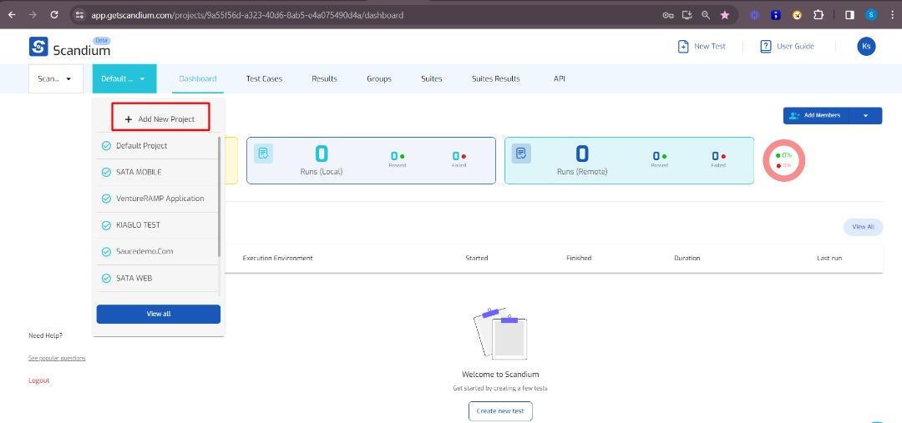
Task: Select SATA WEB project
Action: tap(158, 278)
